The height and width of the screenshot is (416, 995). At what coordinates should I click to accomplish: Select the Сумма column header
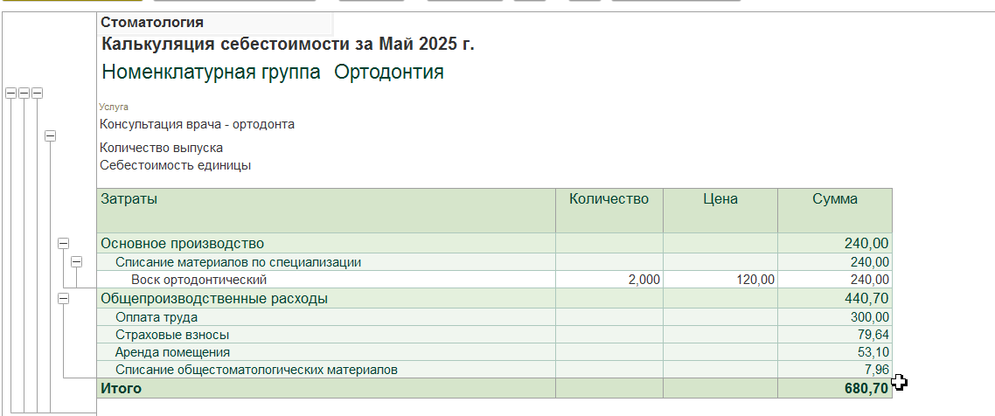point(834,211)
